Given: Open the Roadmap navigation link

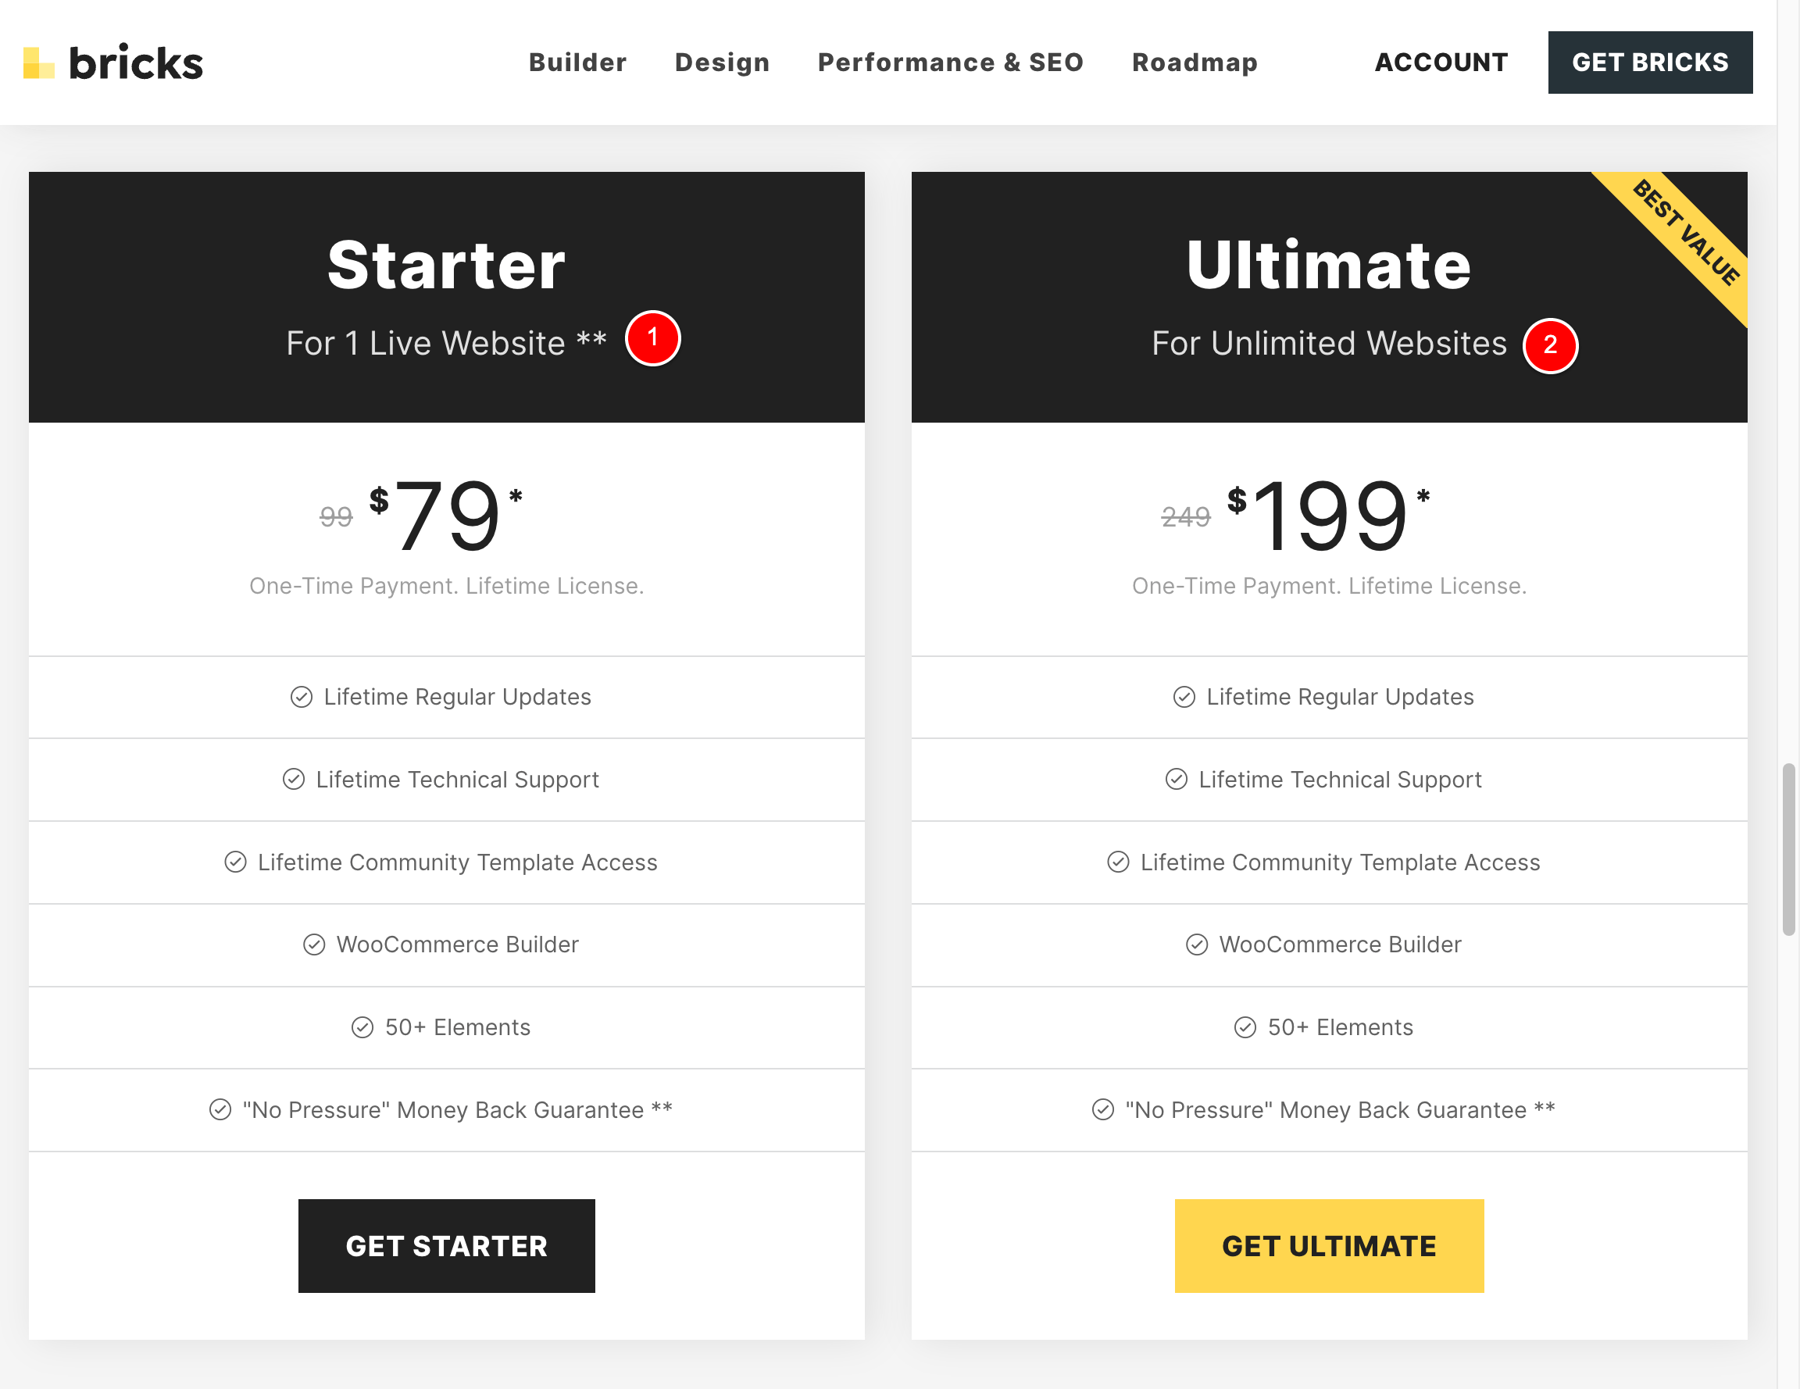Looking at the screenshot, I should coord(1195,62).
